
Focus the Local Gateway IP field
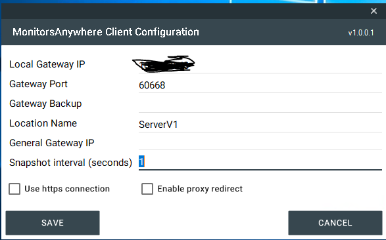(x=260, y=65)
